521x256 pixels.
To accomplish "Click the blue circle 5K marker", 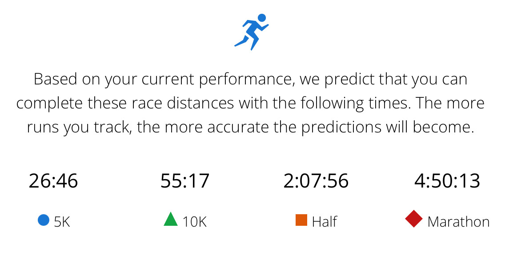I will [x=44, y=220].
